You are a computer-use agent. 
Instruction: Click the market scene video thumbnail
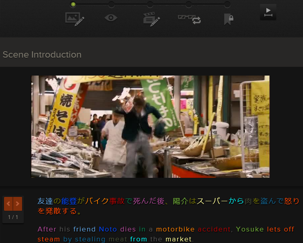click(x=151, y=126)
